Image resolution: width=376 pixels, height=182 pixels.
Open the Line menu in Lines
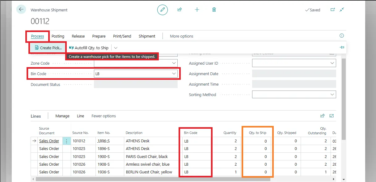[80, 116]
